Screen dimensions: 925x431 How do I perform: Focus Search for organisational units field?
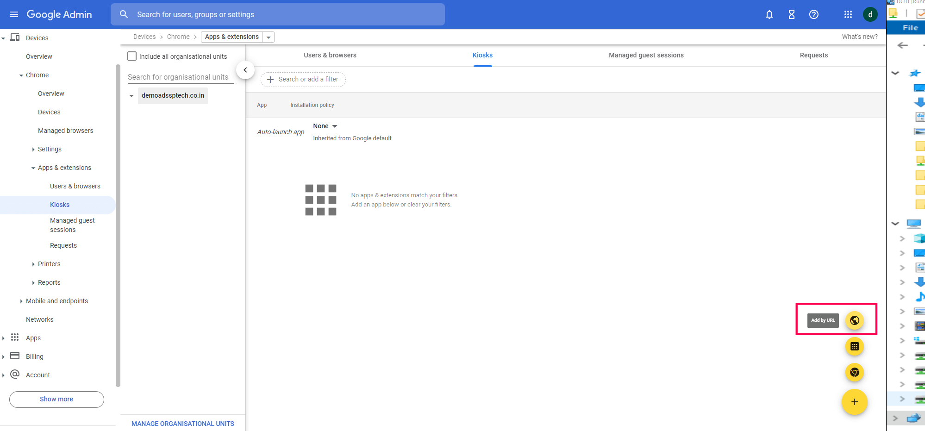(x=181, y=77)
